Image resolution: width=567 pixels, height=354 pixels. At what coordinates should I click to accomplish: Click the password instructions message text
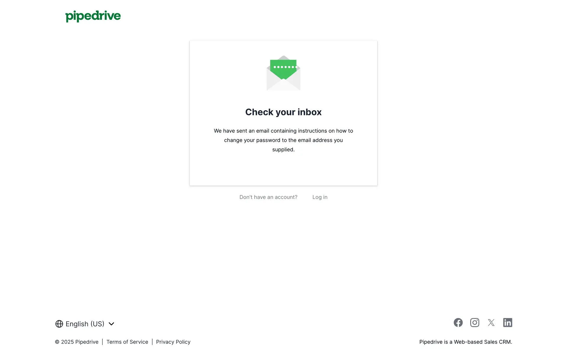point(283,140)
